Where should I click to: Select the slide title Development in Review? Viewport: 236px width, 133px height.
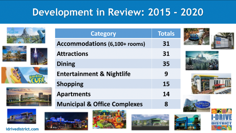click(118, 12)
